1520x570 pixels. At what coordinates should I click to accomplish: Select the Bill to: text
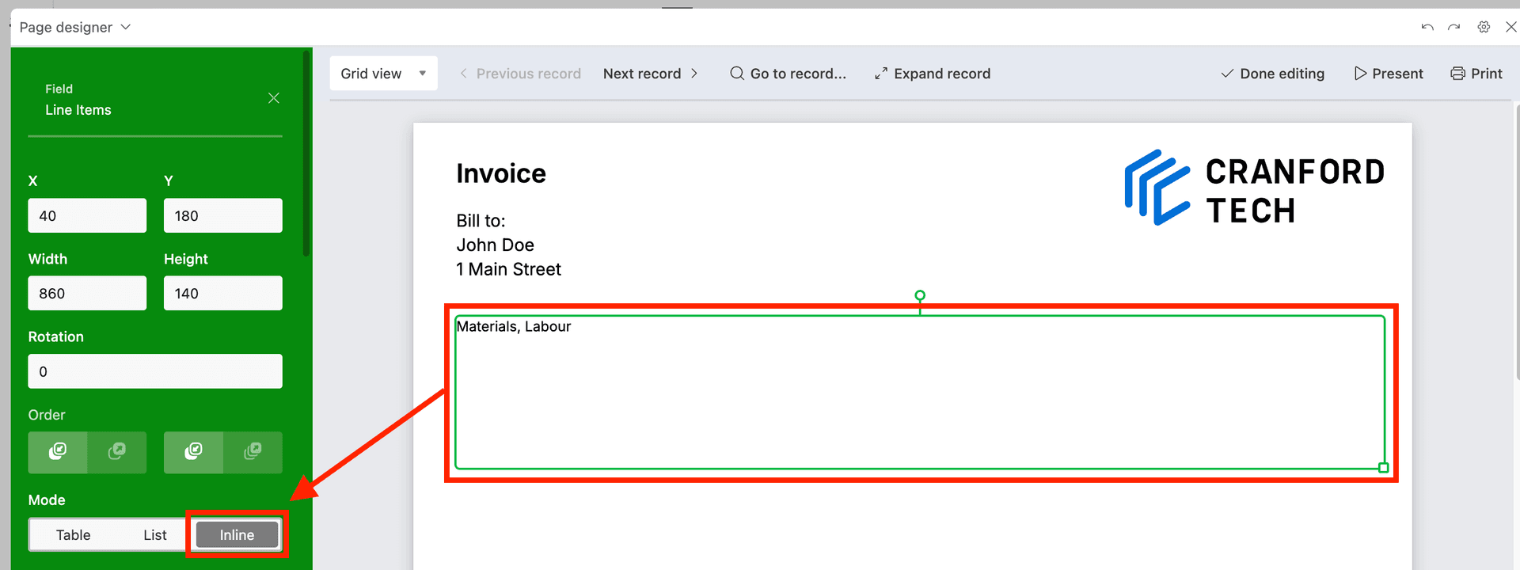[481, 221]
